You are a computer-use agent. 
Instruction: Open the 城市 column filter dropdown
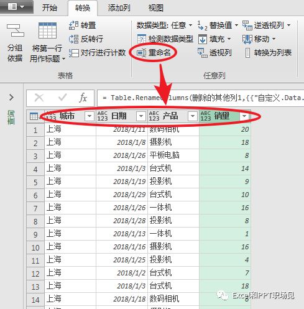(90, 116)
